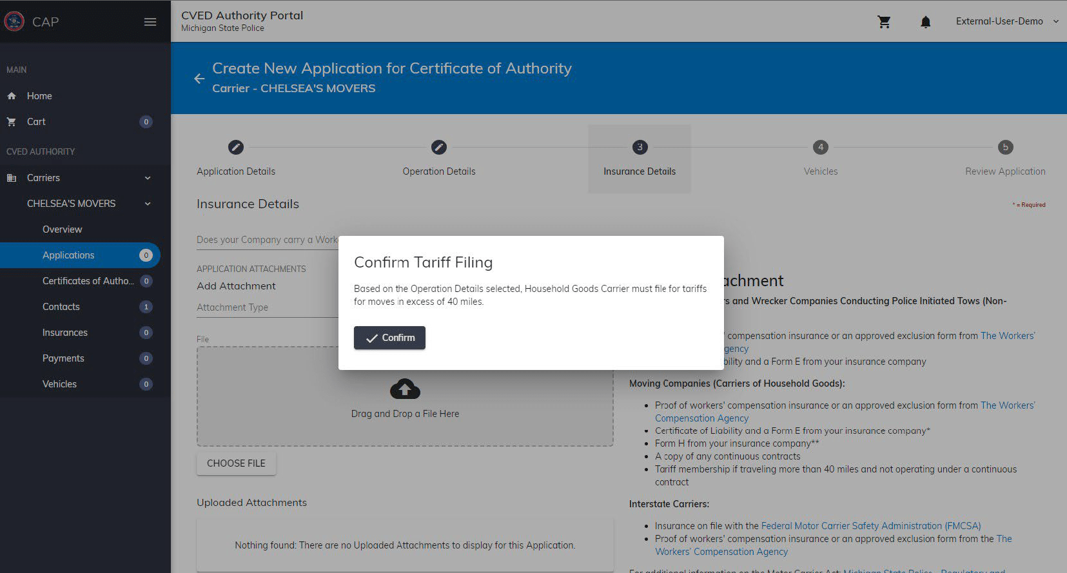
Task: Select Applications in sidebar
Action: pyautogui.click(x=80, y=255)
